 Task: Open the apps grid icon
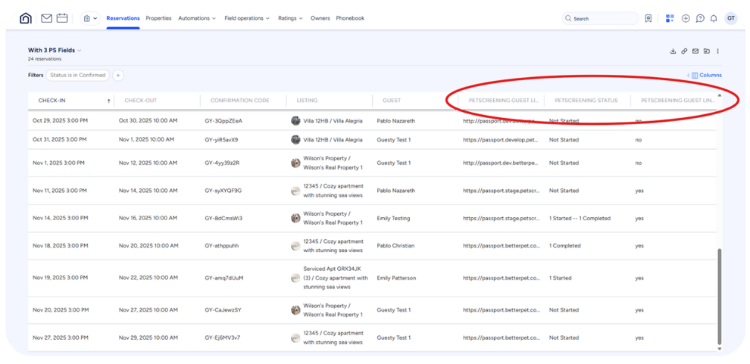[670, 18]
